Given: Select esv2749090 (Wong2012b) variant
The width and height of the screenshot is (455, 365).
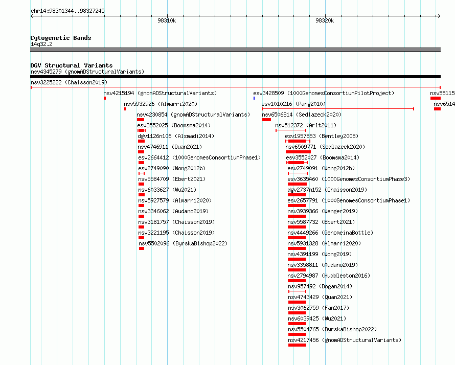Looking at the screenshot, I should 172,168.
